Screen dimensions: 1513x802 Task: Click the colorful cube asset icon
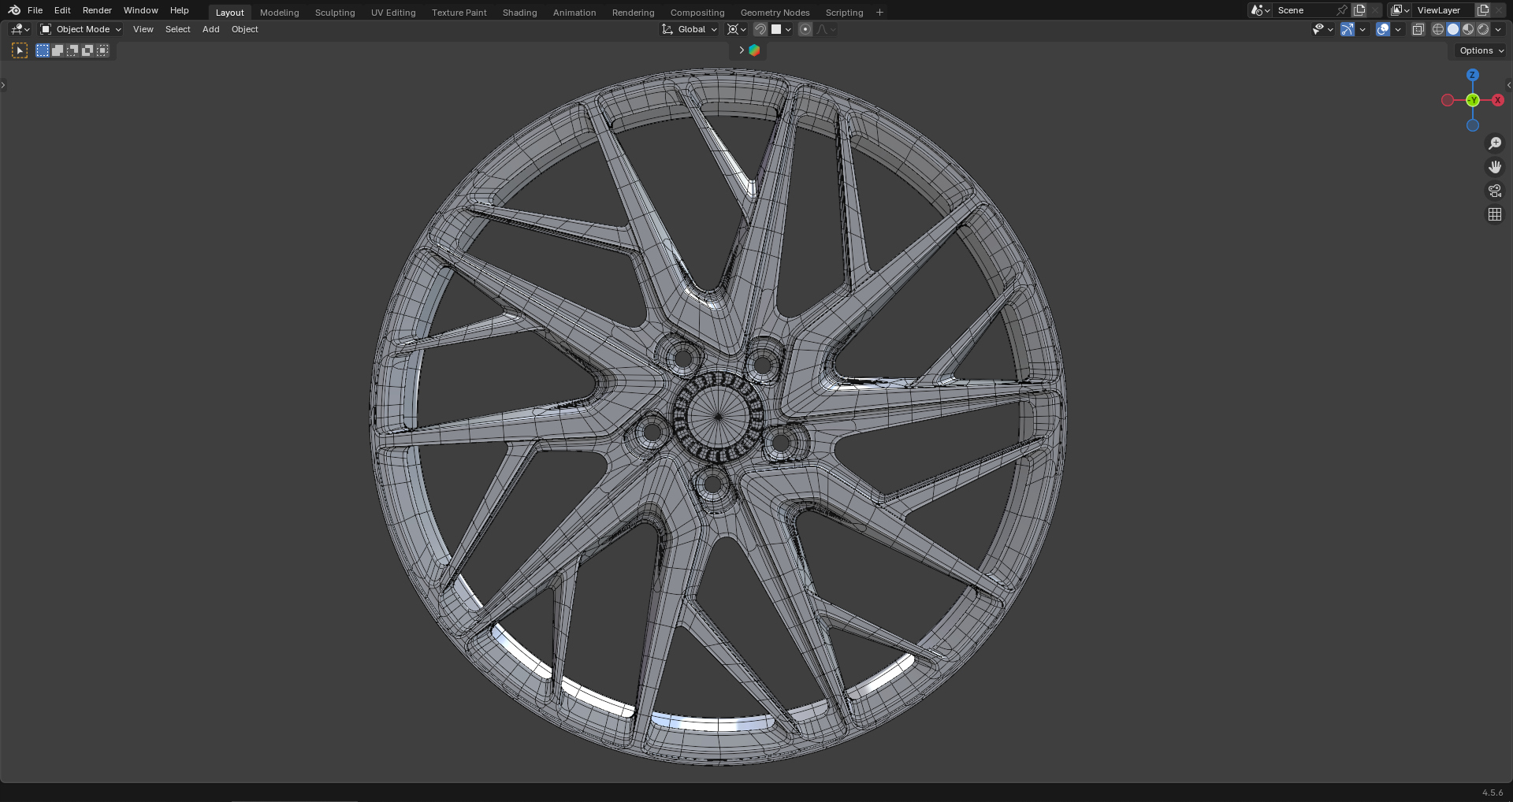click(x=754, y=50)
